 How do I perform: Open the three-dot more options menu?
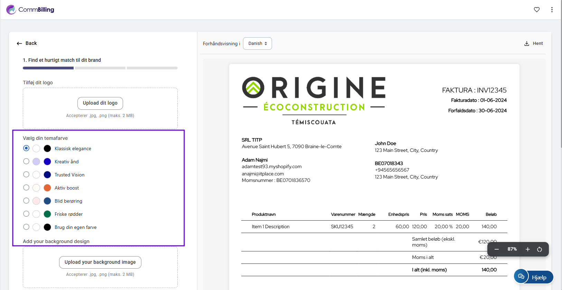click(x=552, y=10)
